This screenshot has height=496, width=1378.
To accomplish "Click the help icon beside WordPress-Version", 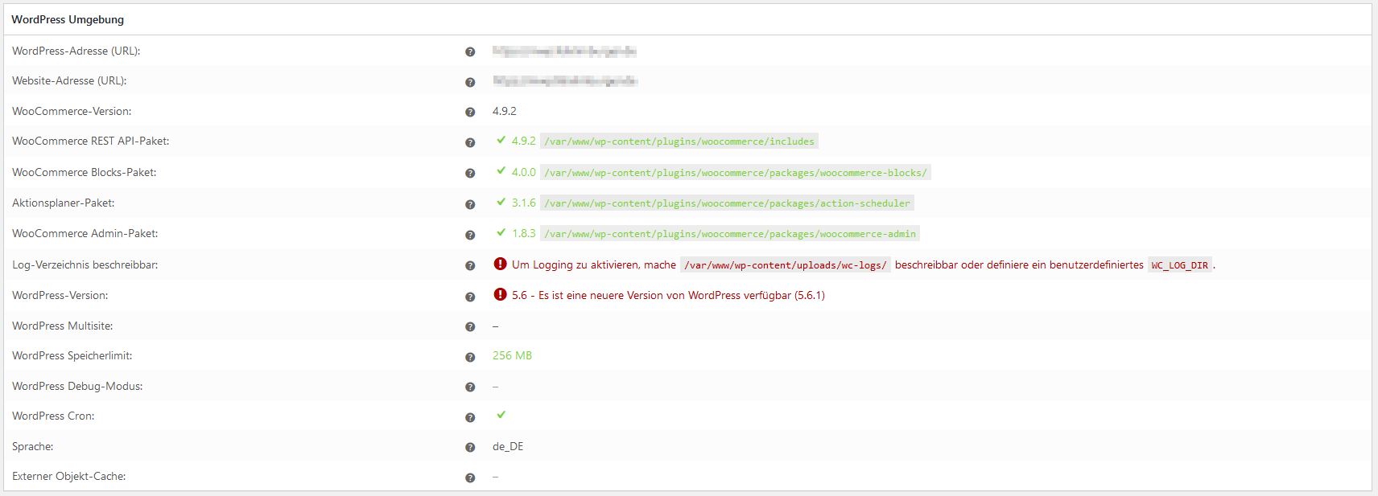I will click(x=470, y=297).
